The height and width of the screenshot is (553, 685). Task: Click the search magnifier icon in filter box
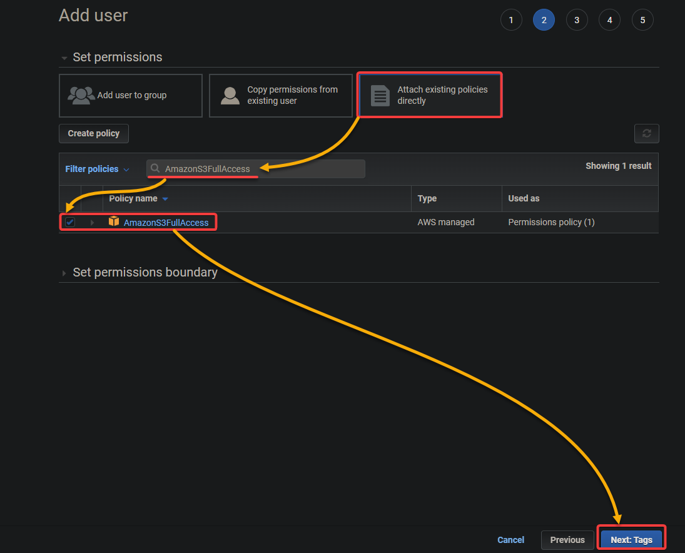[x=155, y=168]
